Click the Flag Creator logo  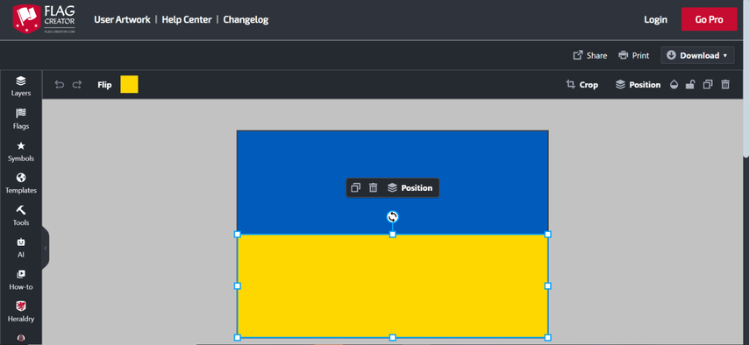pyautogui.click(x=44, y=19)
